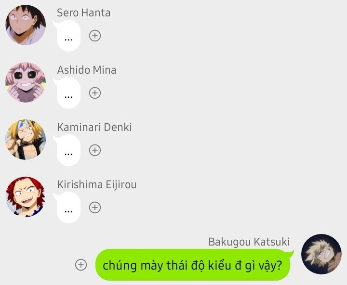Select Kirishima Eijirou's '...' message bubble
This screenshot has height=285, width=347.
[x=67, y=207]
